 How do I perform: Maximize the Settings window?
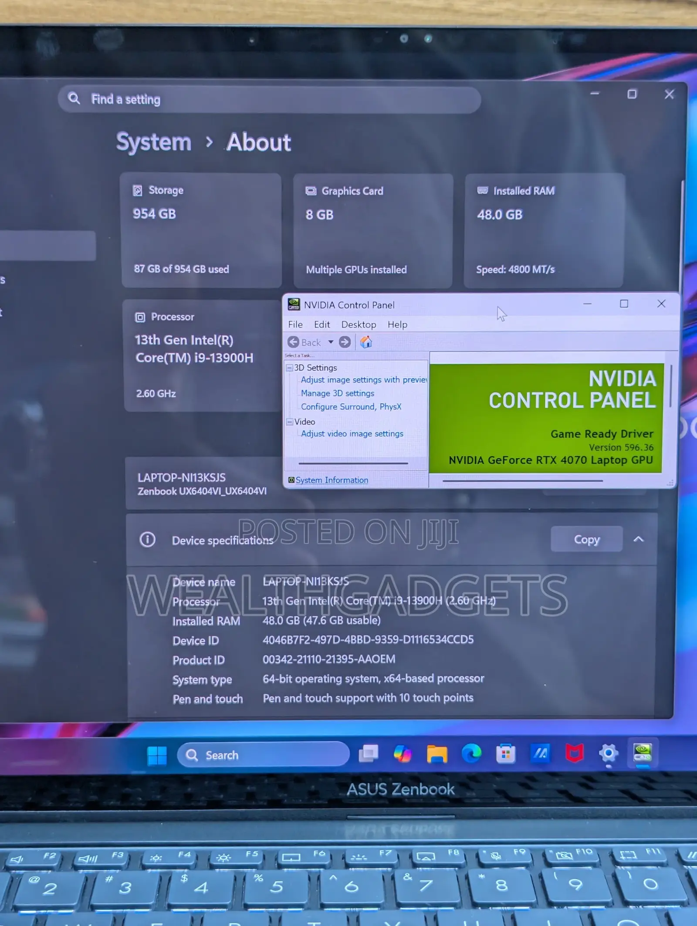tap(632, 94)
